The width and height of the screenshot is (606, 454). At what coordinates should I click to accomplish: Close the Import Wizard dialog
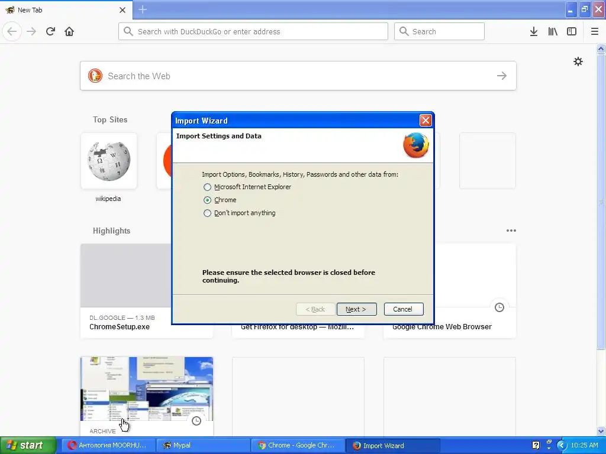(426, 121)
